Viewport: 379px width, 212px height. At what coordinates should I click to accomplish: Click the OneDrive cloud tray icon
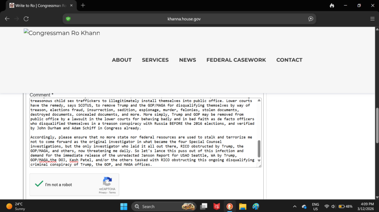coord(304,206)
